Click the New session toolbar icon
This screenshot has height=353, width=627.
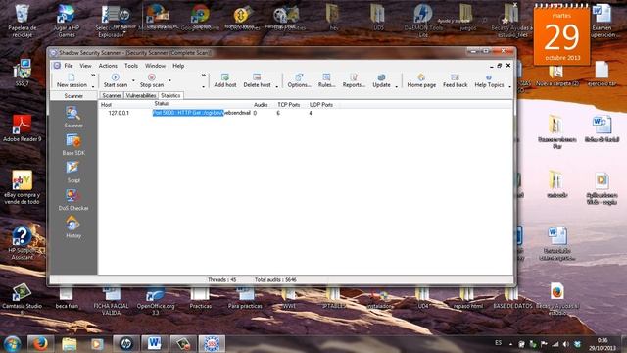click(x=72, y=80)
